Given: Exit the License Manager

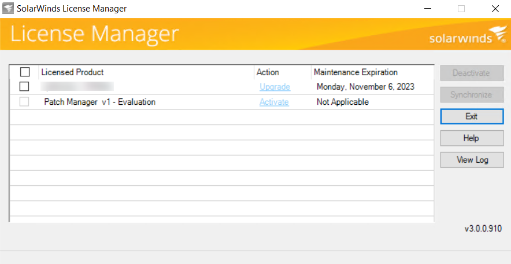Looking at the screenshot, I should (471, 116).
